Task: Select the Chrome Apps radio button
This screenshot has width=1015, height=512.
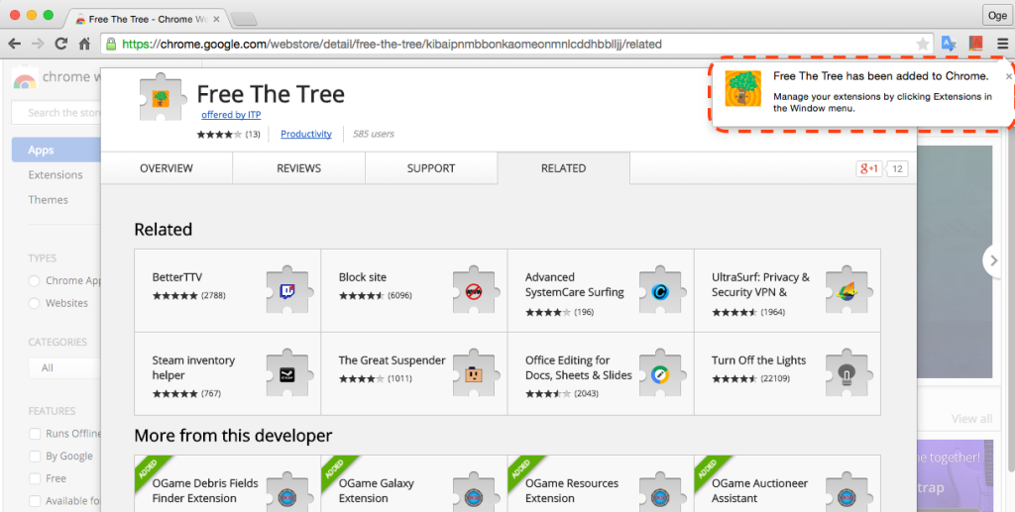Action: pos(35,280)
